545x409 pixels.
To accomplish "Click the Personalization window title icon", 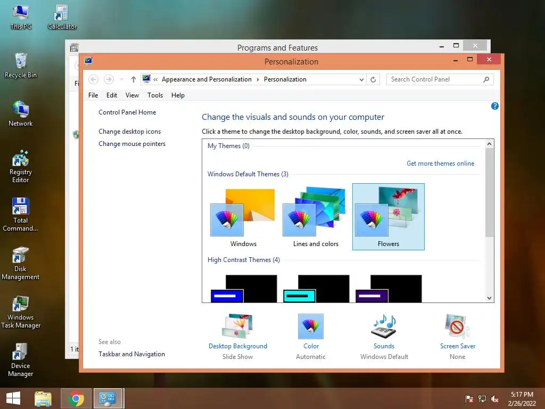I will point(88,61).
